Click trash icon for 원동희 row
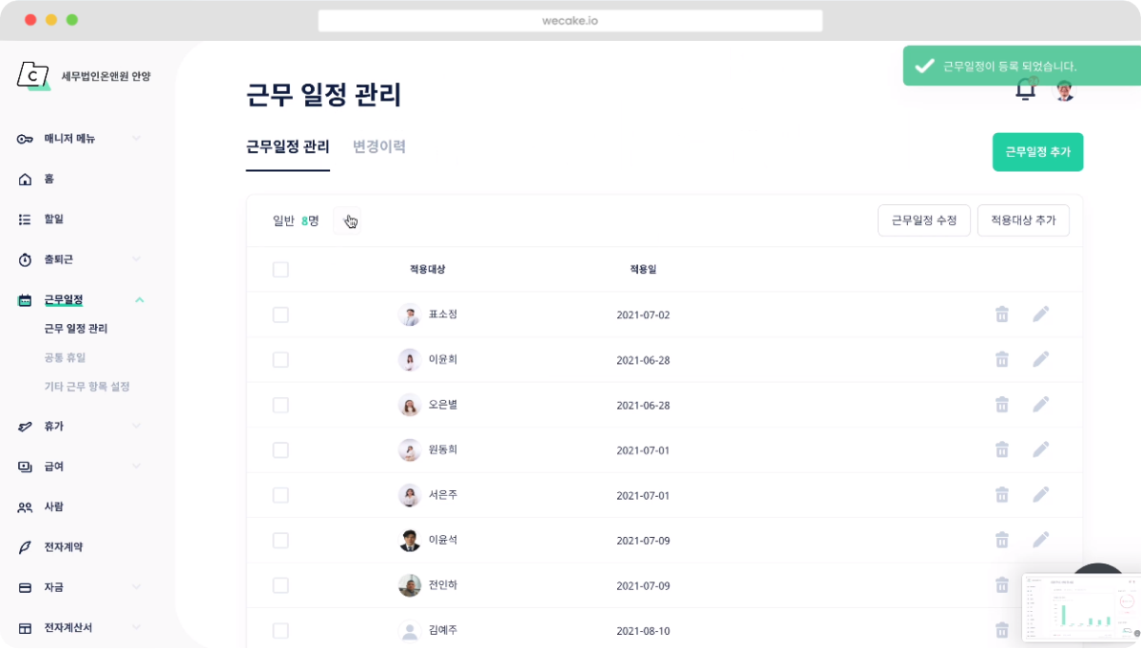The width and height of the screenshot is (1141, 649). (1001, 449)
